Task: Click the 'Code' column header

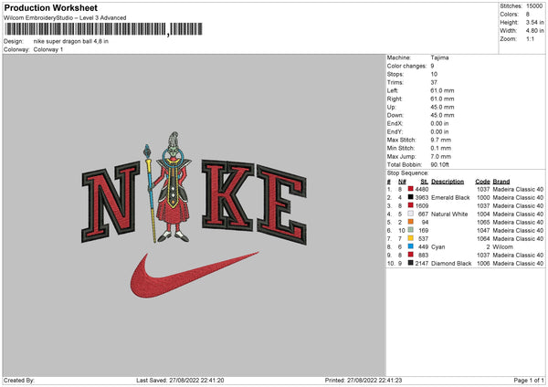Action: tap(482, 182)
